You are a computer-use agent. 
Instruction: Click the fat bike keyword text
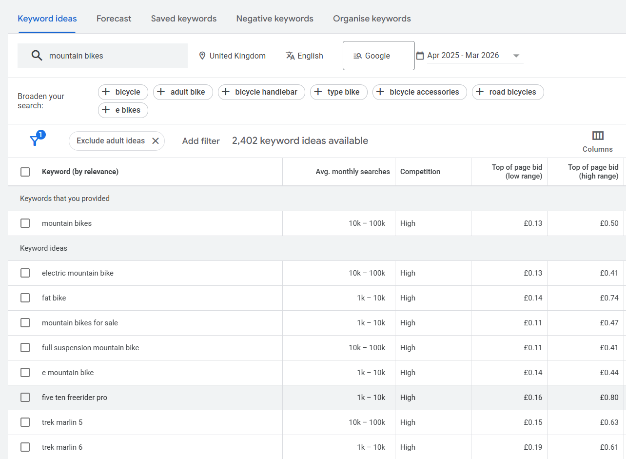pyautogui.click(x=54, y=298)
